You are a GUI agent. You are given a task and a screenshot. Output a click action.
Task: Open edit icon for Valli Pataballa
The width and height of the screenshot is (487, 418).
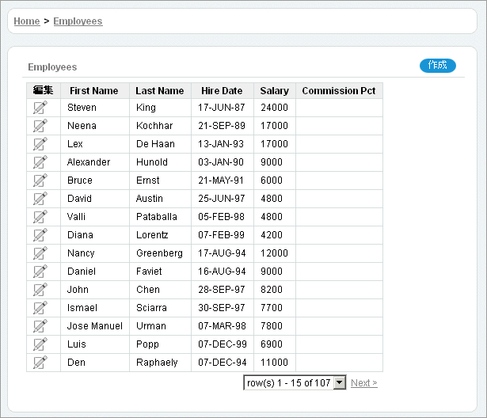(40, 217)
